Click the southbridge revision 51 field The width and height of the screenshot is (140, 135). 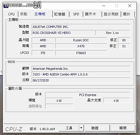(124, 46)
